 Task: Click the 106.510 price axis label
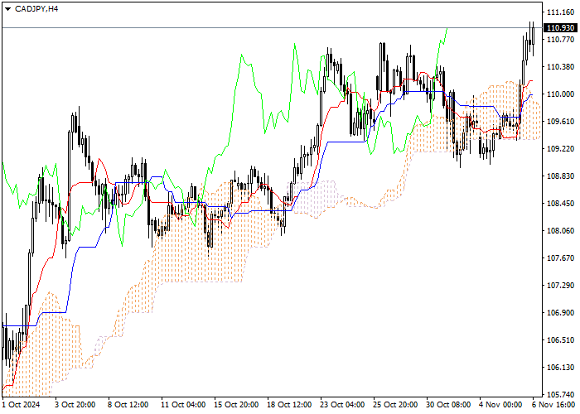[x=560, y=340]
